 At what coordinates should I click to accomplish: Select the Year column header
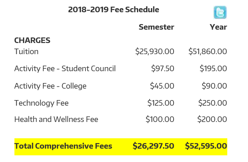[218, 27]
